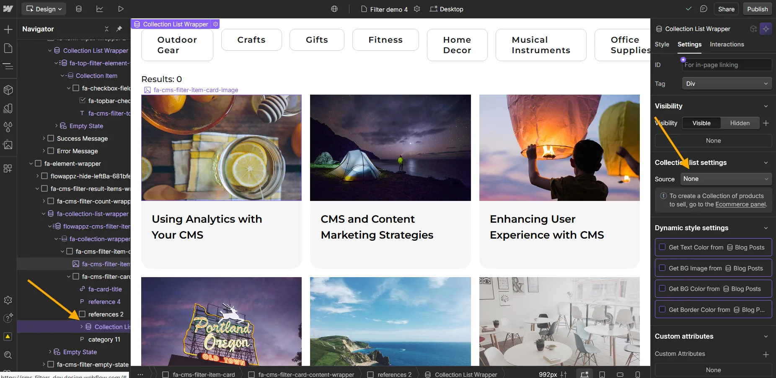Select the Portland Oregon card image
Screen dimensions: 776x378
point(221,321)
